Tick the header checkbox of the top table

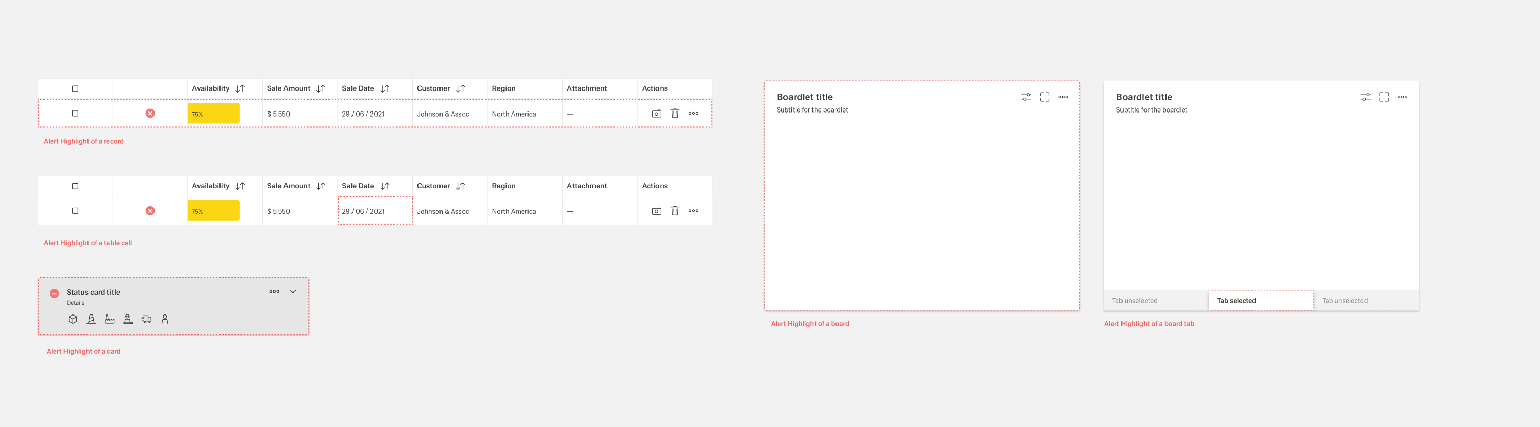[75, 88]
